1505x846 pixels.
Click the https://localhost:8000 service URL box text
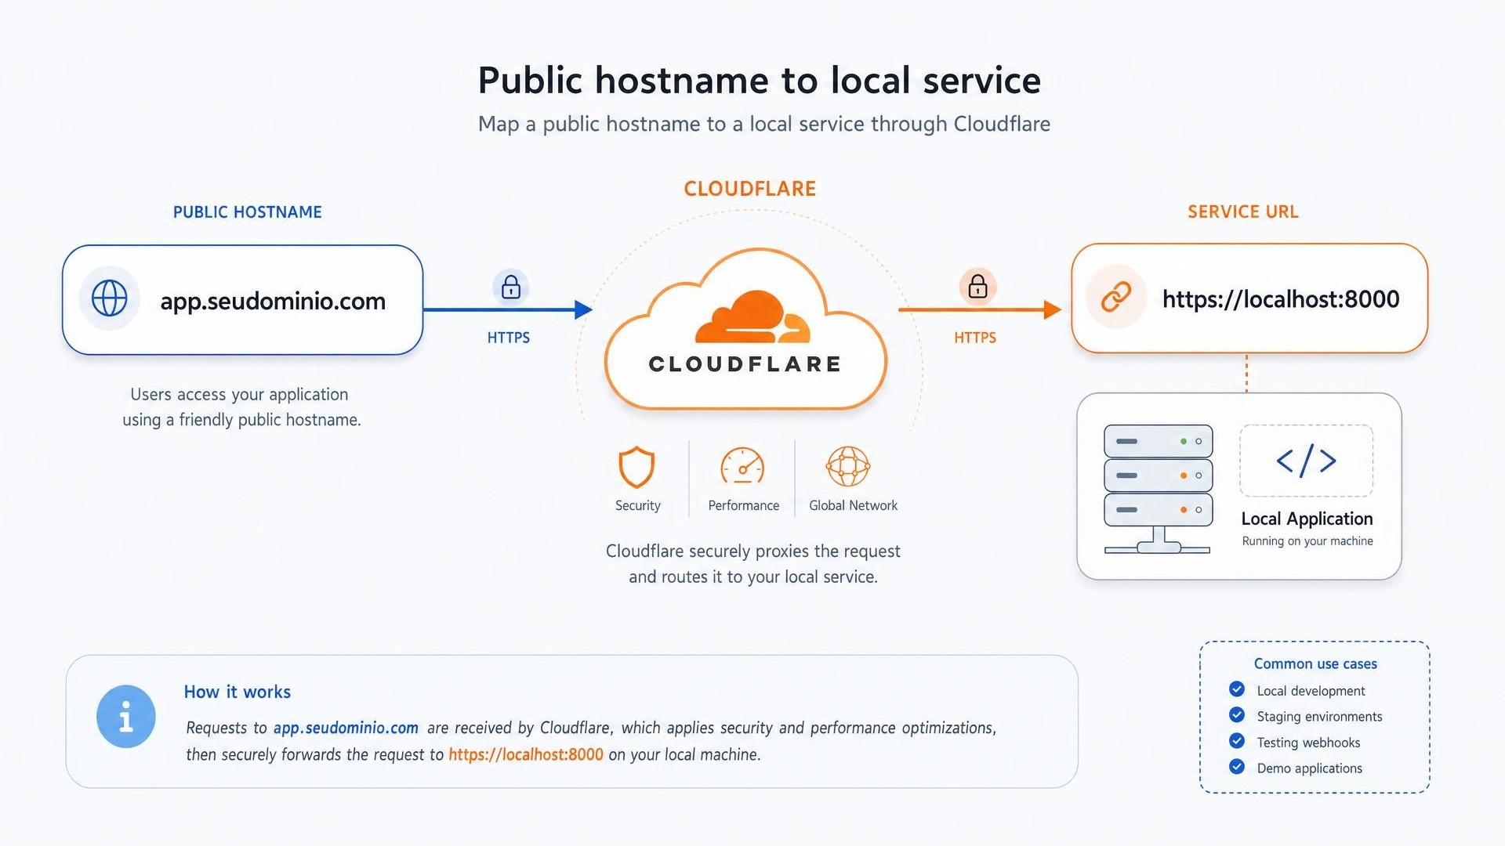click(1281, 299)
